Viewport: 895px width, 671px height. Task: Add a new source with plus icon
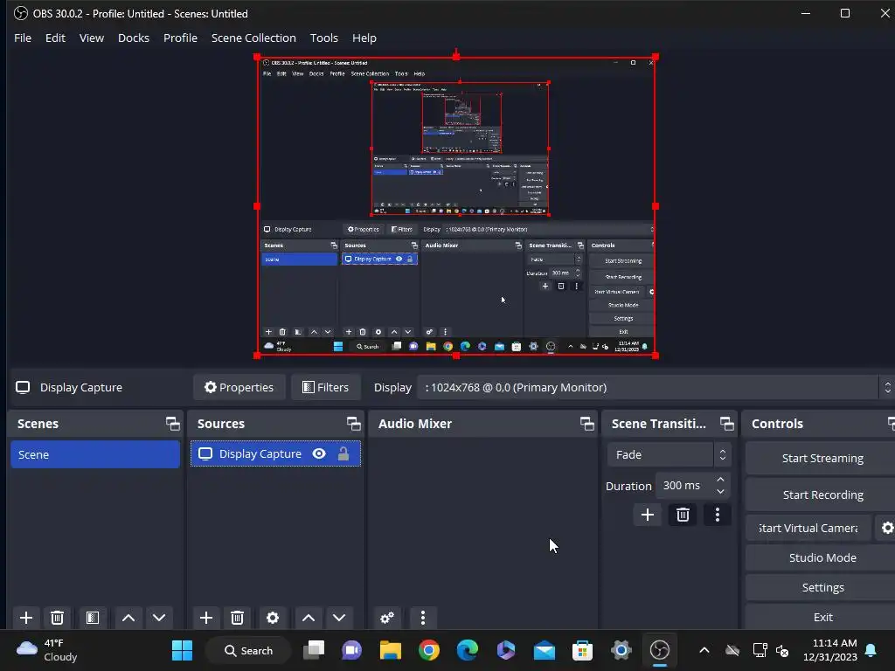tap(206, 618)
